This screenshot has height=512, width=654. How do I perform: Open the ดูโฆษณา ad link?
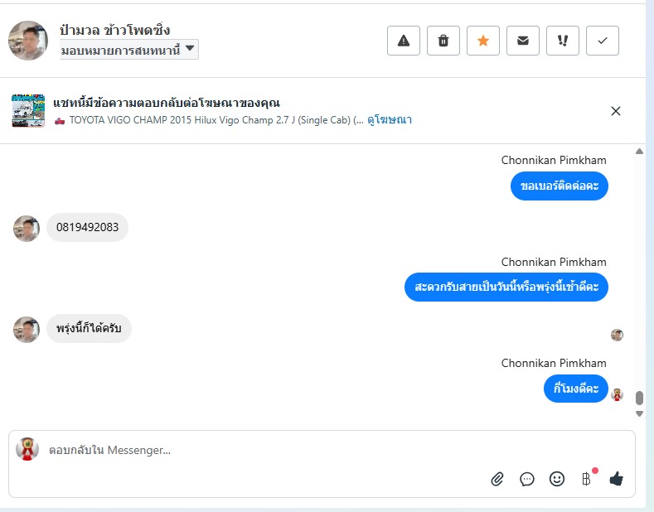389,120
